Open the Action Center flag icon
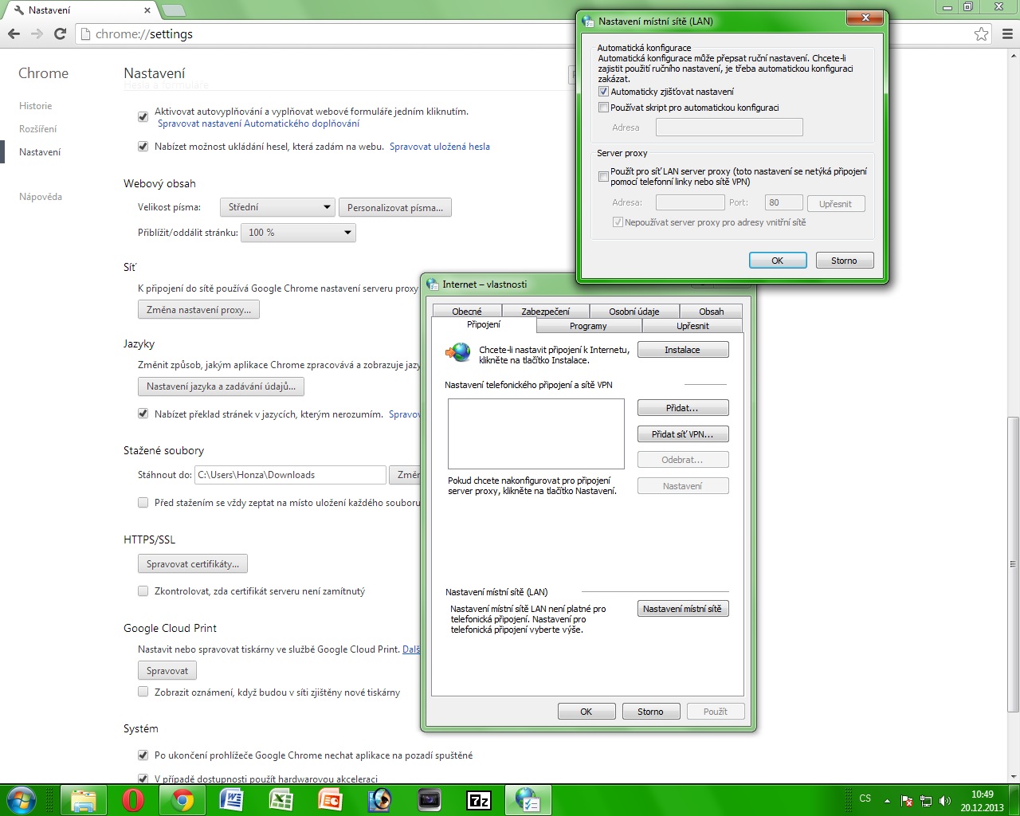This screenshot has height=816, width=1020. click(x=907, y=801)
